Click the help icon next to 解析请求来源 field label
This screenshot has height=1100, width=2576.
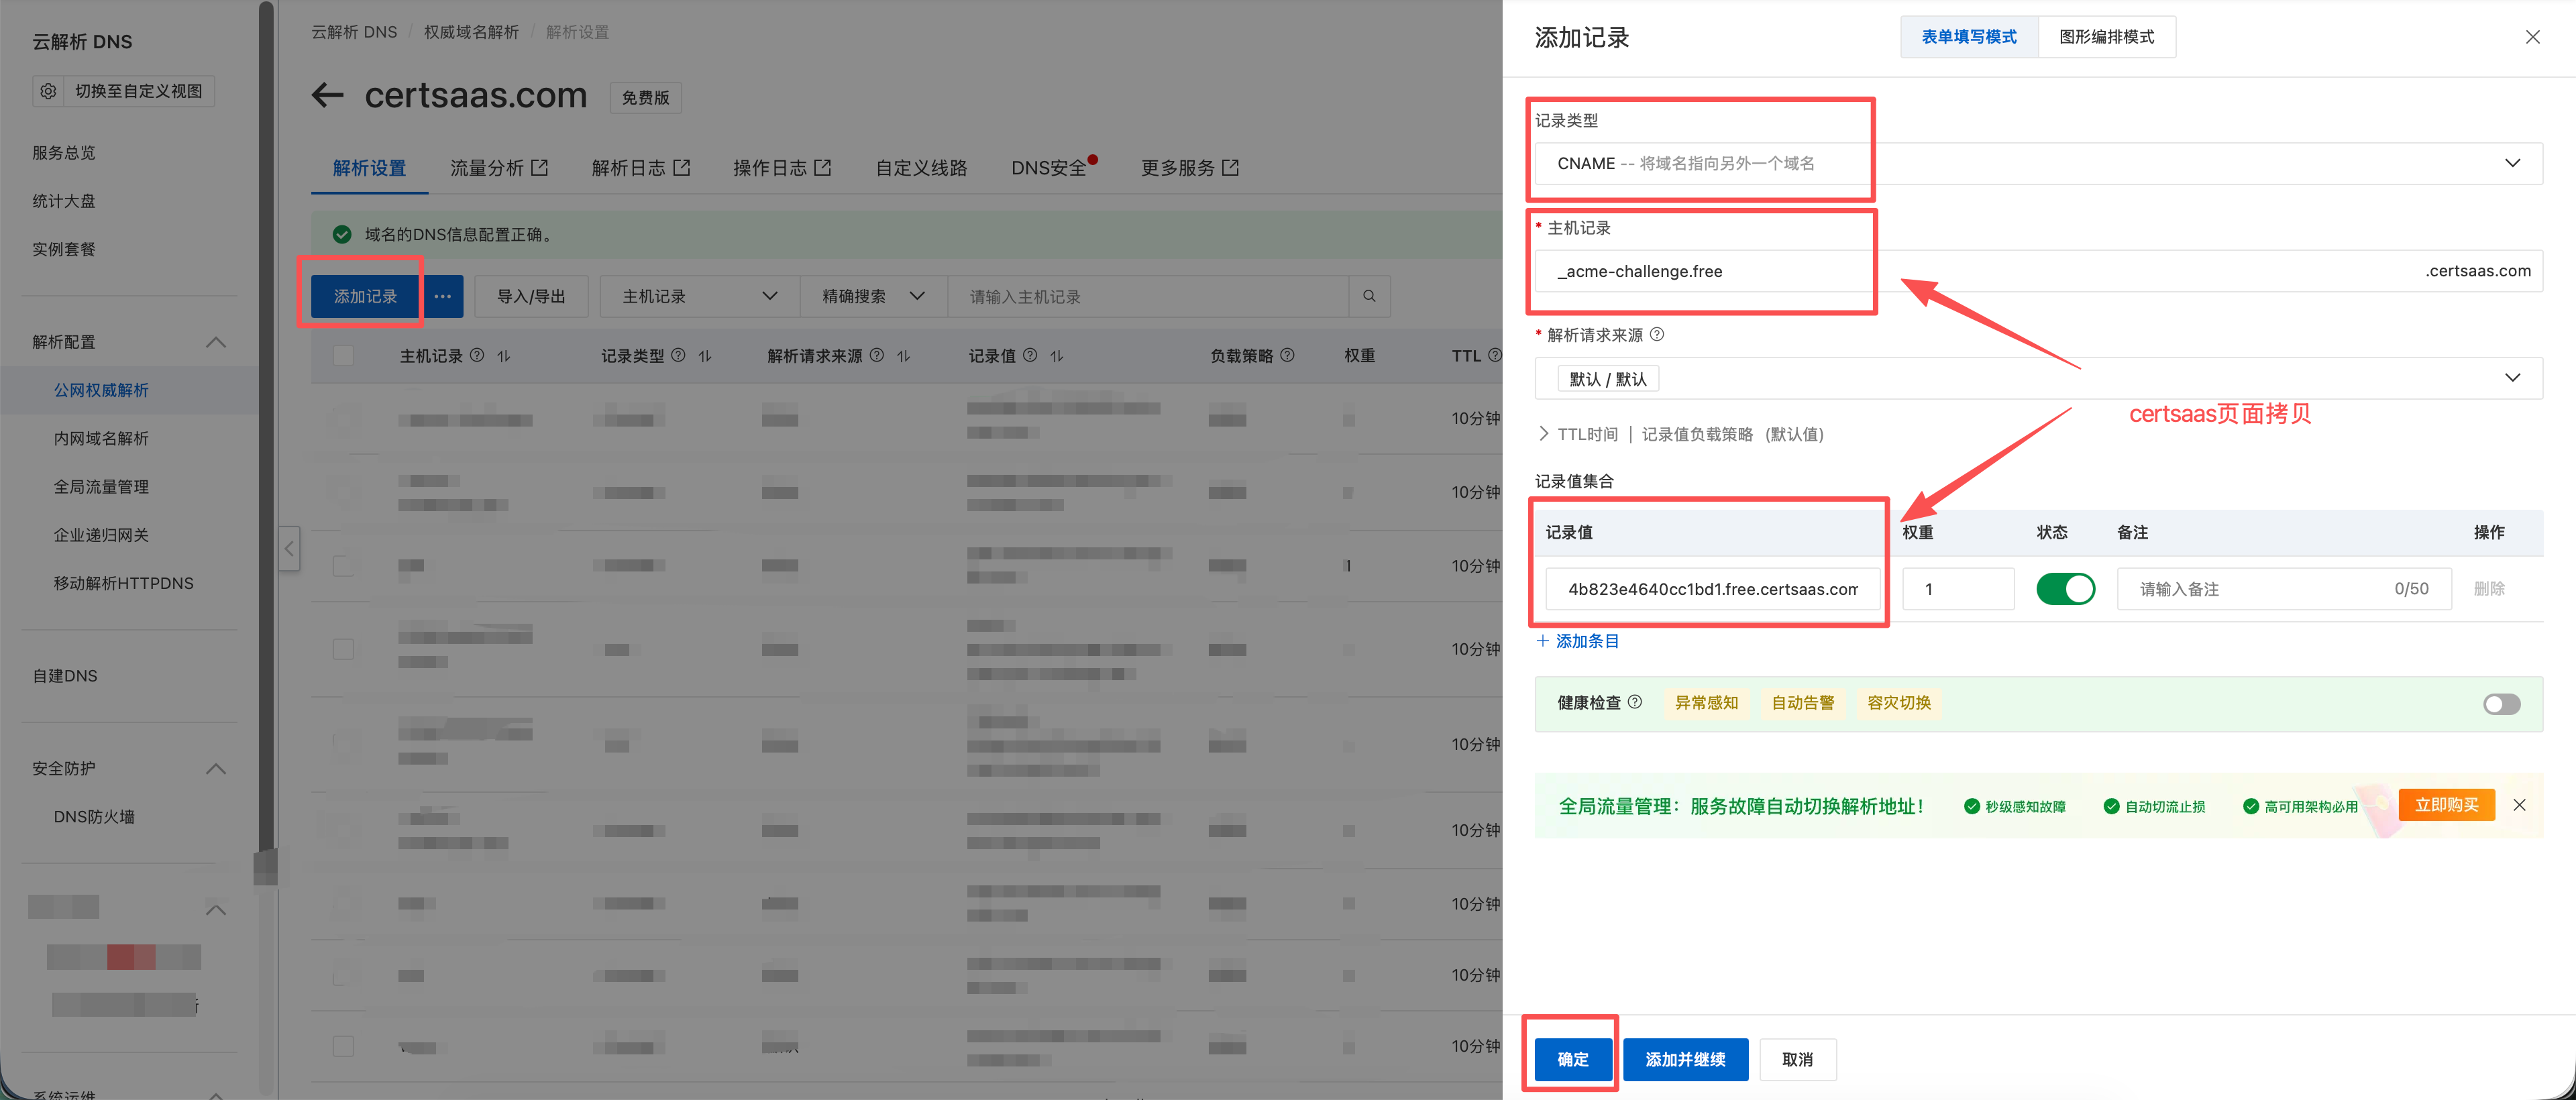click(1657, 334)
